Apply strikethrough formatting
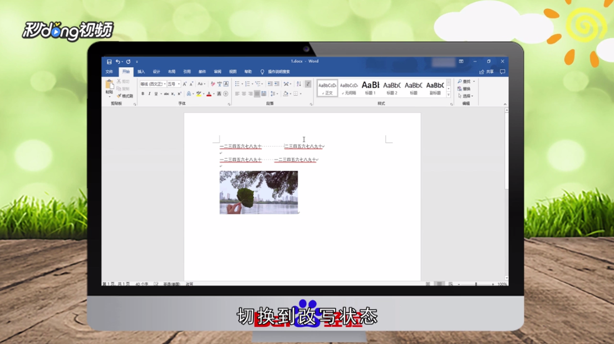The width and height of the screenshot is (614, 344). click(165, 93)
